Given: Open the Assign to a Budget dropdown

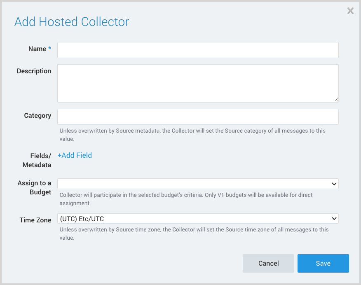Looking at the screenshot, I should [x=197, y=183].
